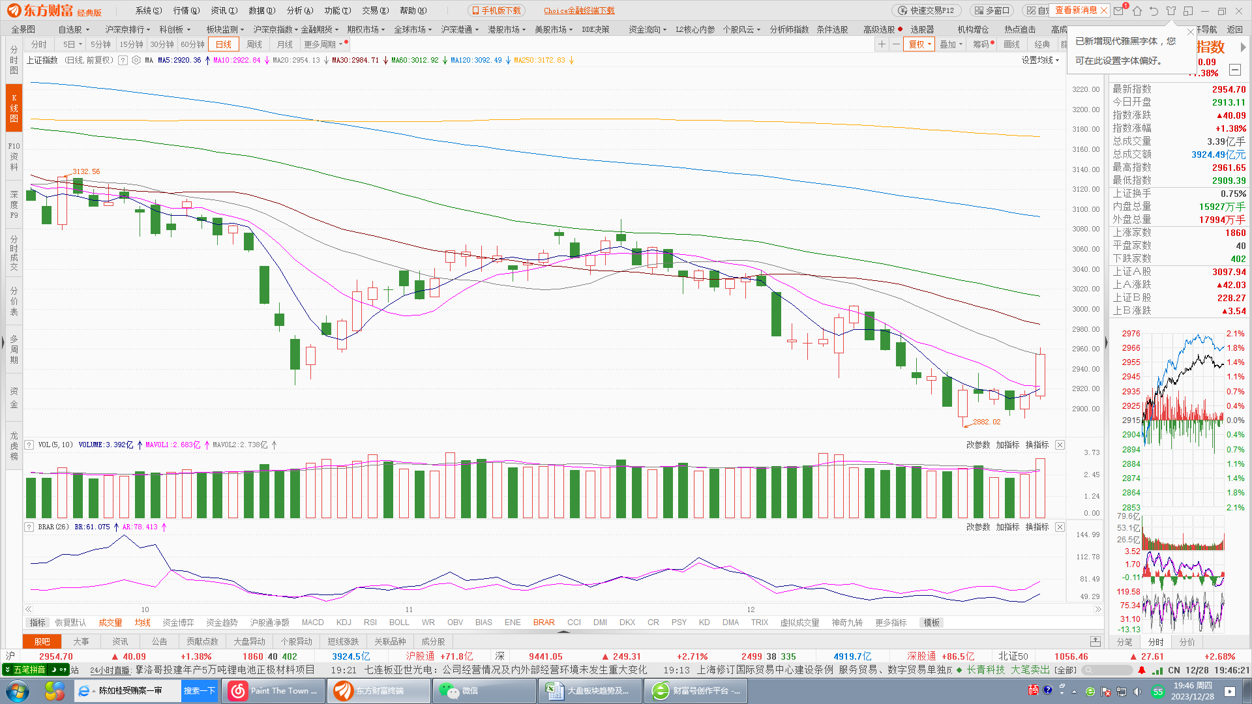Viewport: 1252px width, 704px height.
Task: Open the mail inbox envelope icon
Action: point(1119,10)
